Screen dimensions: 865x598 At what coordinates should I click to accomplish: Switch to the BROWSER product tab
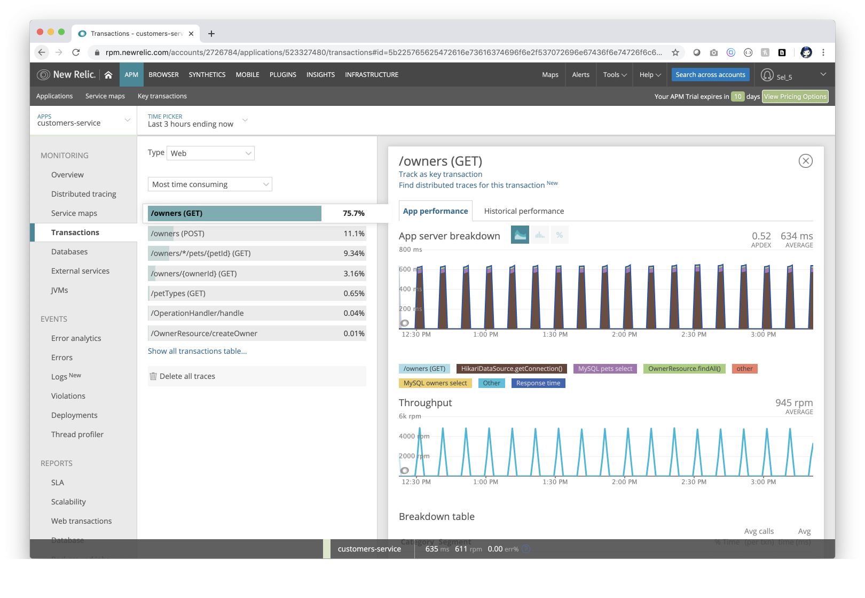tap(163, 75)
